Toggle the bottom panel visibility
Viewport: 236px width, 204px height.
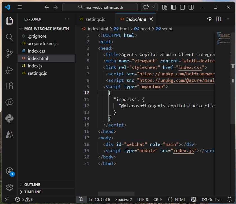click(182, 7)
